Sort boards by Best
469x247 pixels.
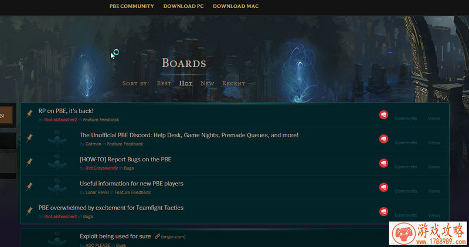[x=164, y=83]
